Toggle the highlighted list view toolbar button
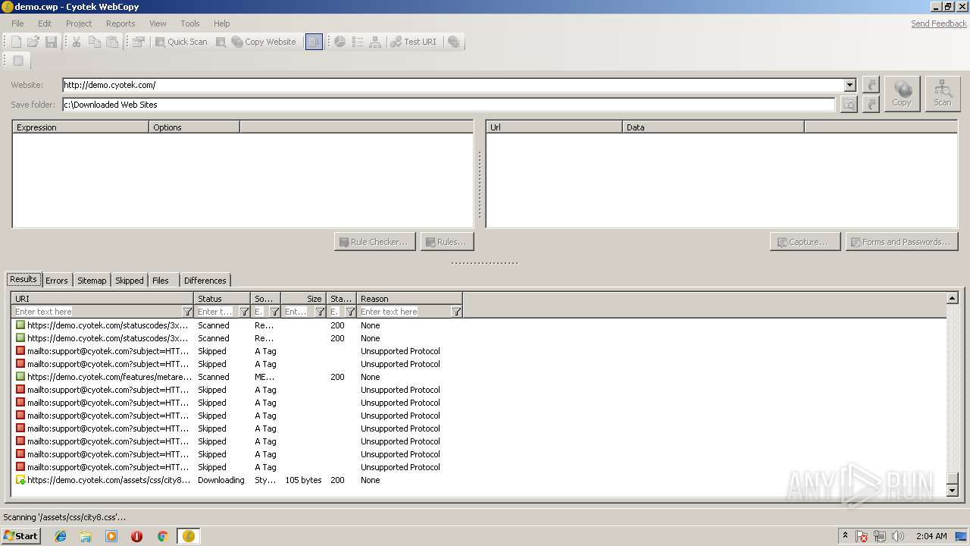The width and height of the screenshot is (970, 546). [314, 42]
